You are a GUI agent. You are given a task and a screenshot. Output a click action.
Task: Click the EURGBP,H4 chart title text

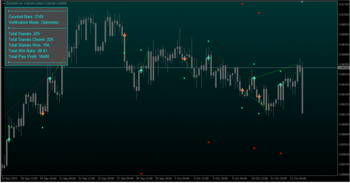(14, 3)
